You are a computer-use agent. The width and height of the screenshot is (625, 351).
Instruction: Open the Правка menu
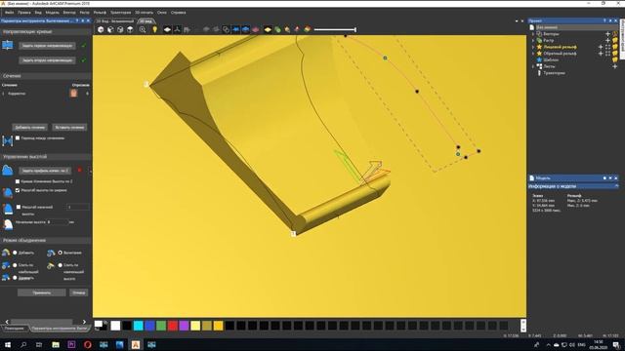coord(23,13)
